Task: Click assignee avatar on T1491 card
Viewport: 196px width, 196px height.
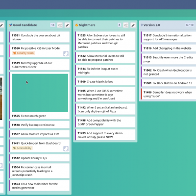Action: point(66,148)
